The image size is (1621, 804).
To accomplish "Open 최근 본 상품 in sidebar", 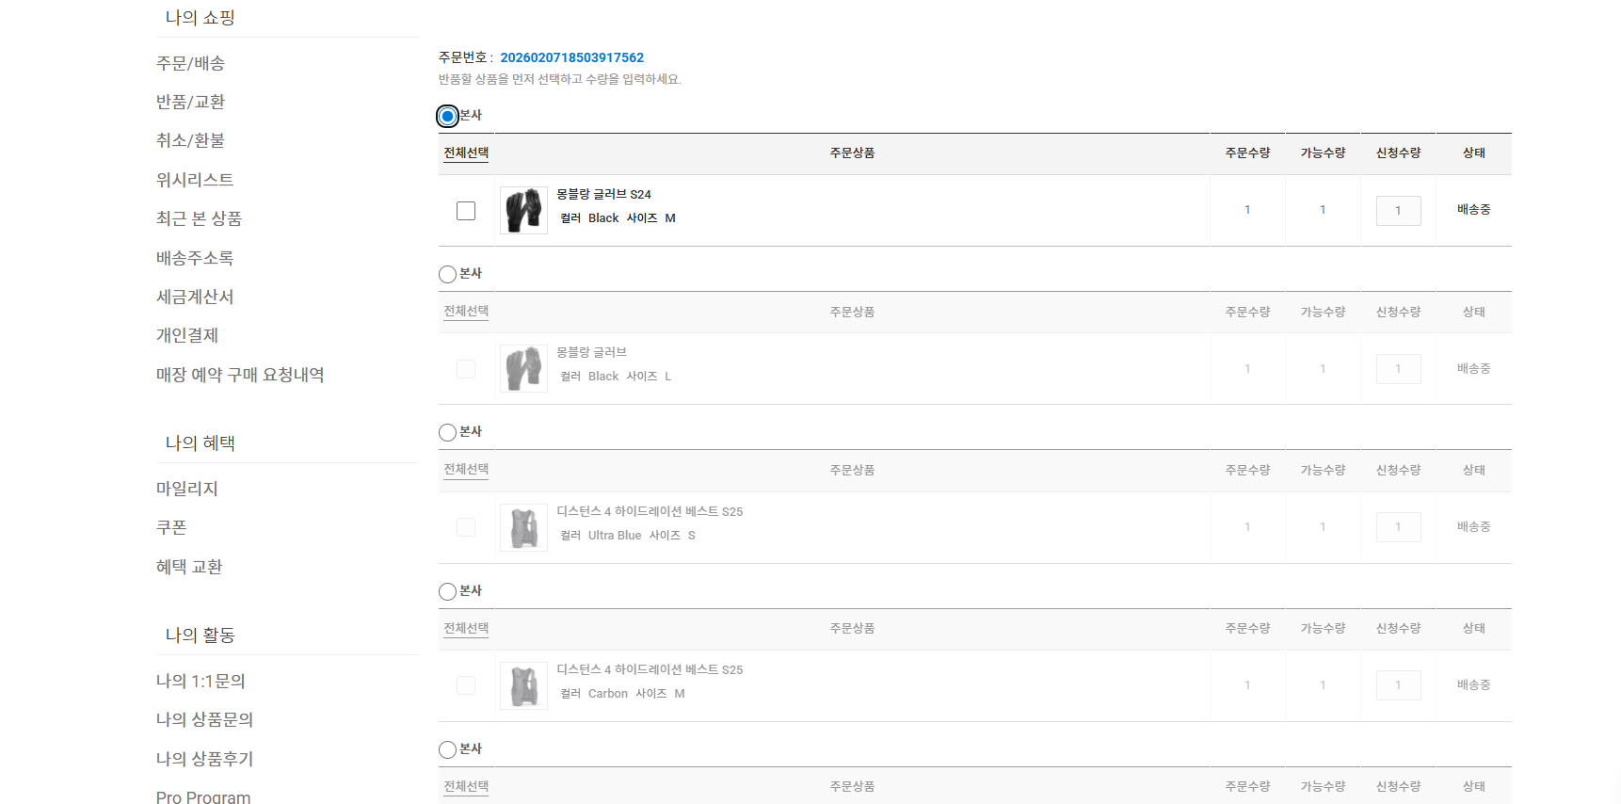I will pyautogui.click(x=199, y=218).
